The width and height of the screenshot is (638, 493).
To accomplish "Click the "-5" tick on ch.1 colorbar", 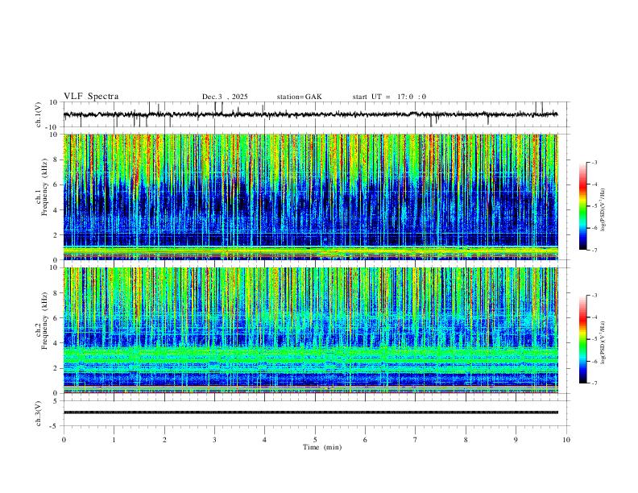I will point(594,206).
